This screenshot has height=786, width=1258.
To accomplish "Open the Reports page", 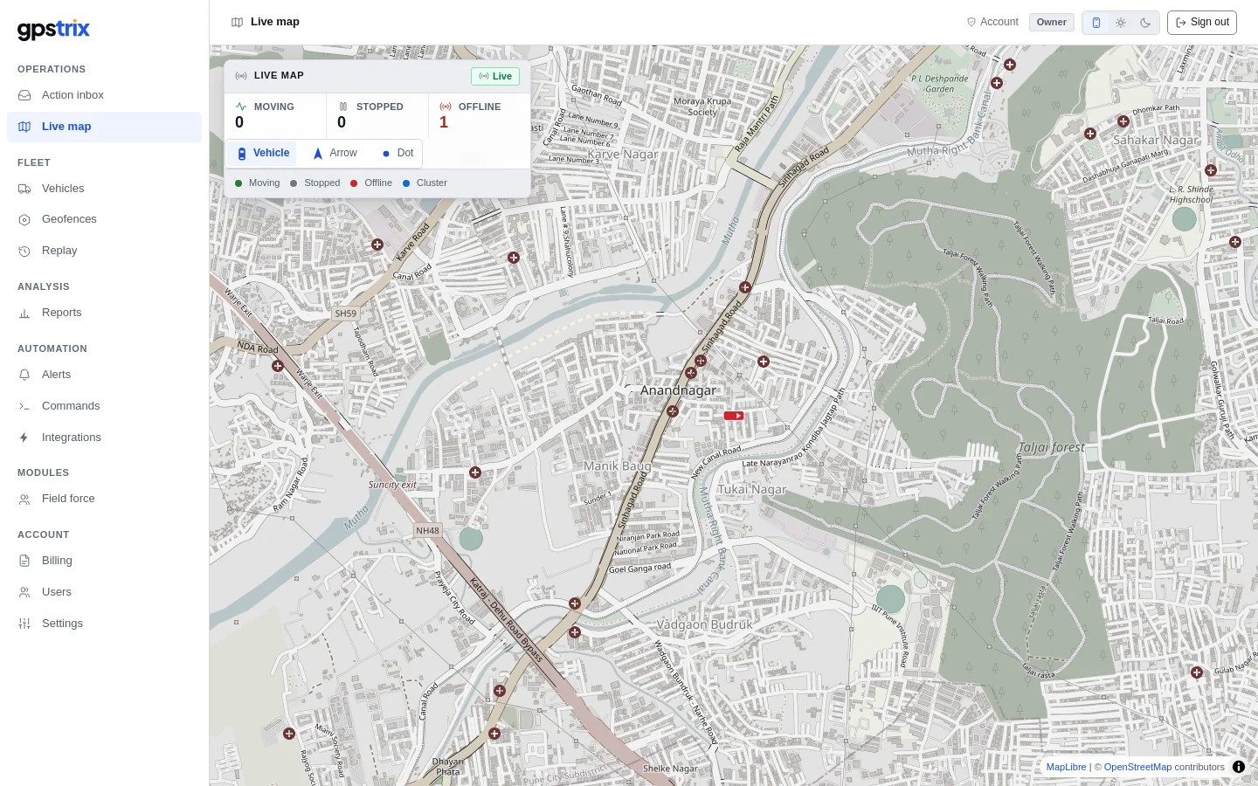I will (104, 313).
